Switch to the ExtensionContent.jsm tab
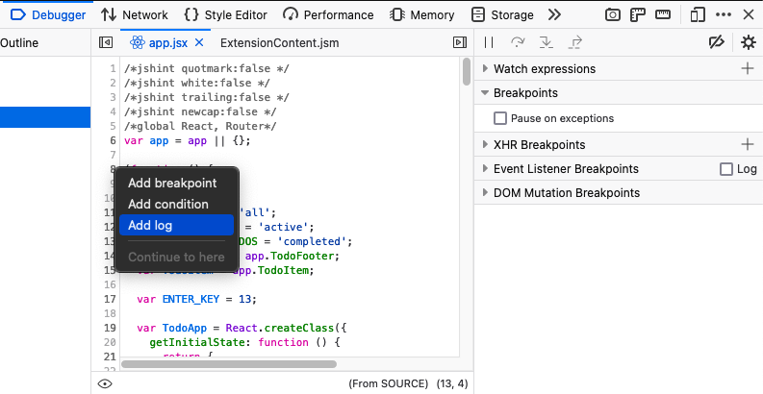The image size is (763, 394). pyautogui.click(x=280, y=42)
